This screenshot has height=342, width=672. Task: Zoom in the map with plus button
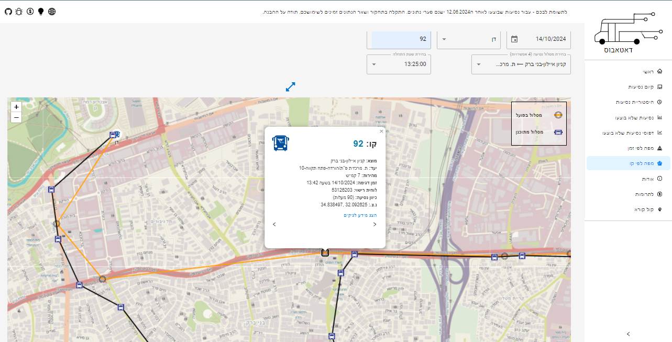pos(16,107)
